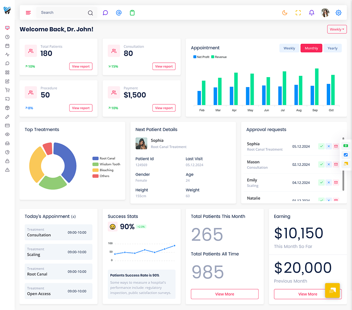
Task: Open clock icon in sidebar
Action: coord(7,37)
